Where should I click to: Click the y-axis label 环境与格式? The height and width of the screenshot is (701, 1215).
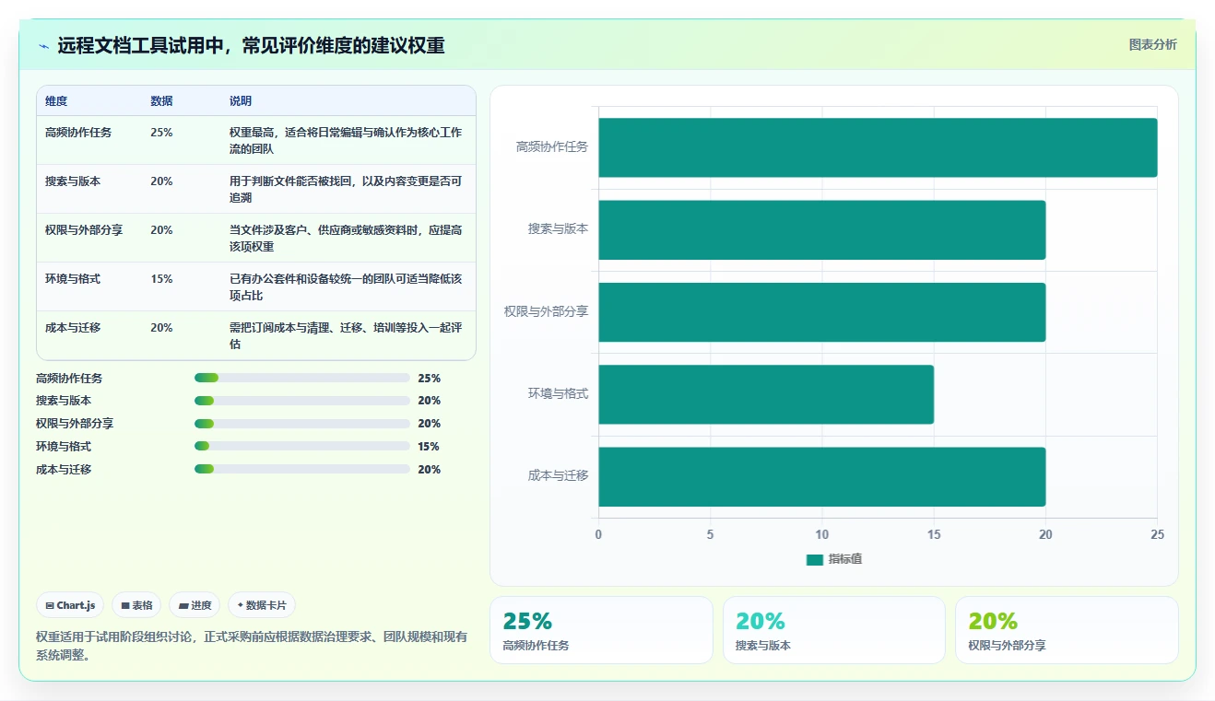tap(558, 393)
